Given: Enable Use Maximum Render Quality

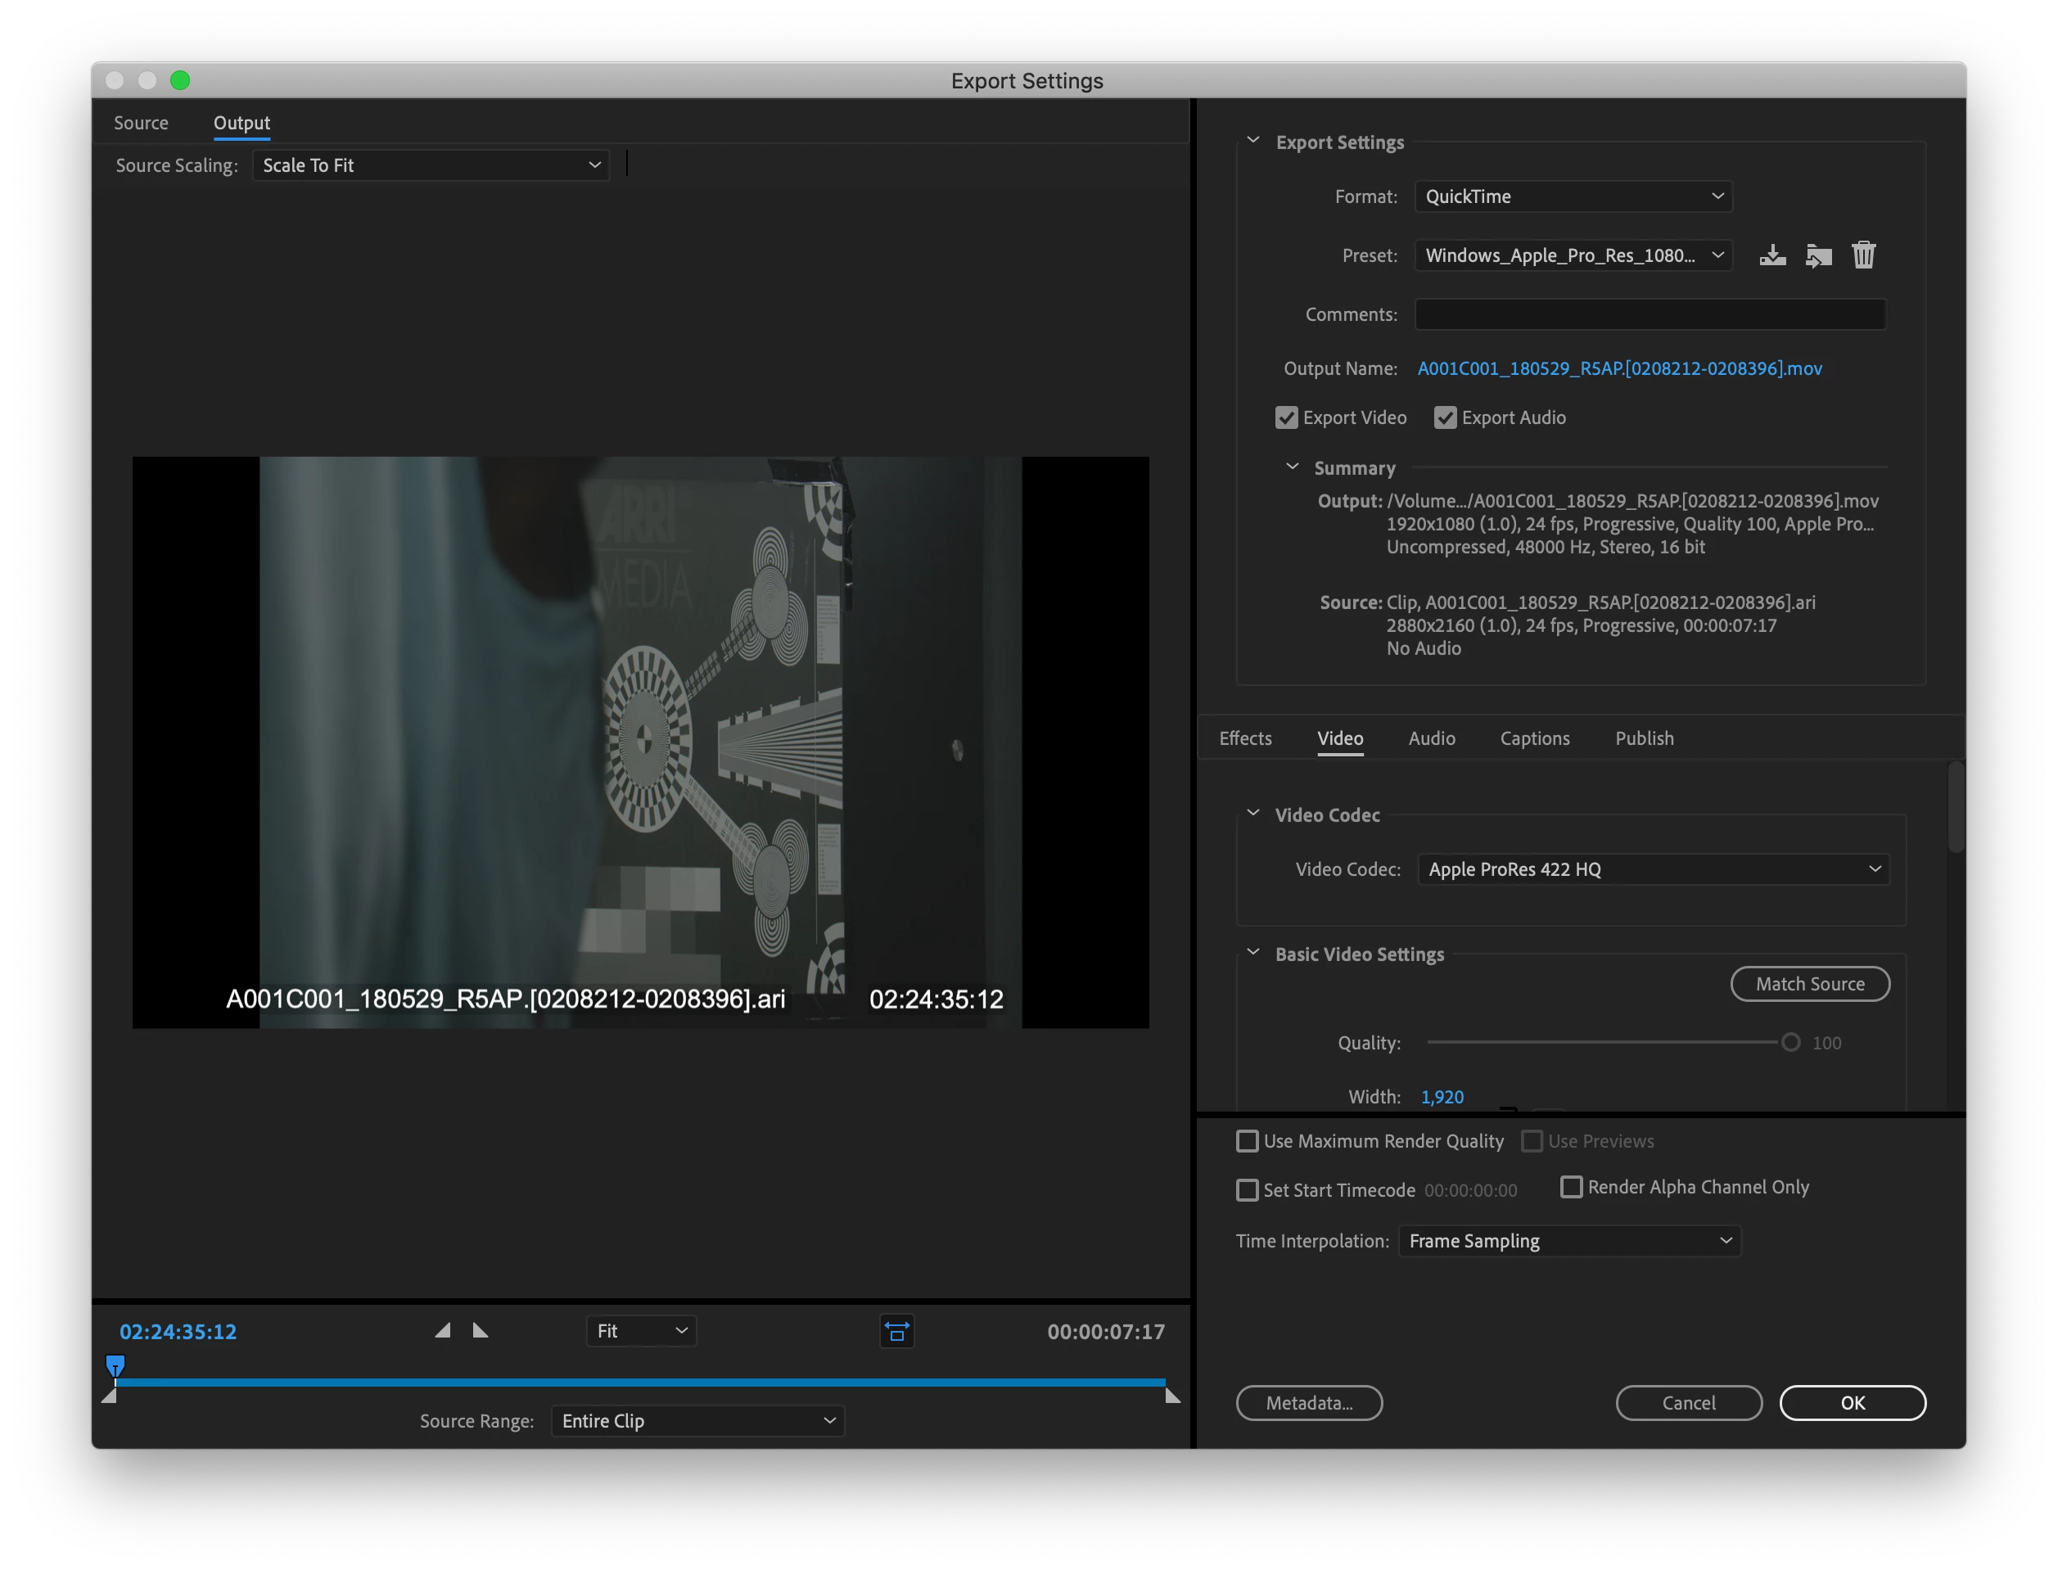Looking at the screenshot, I should coord(1247,1141).
